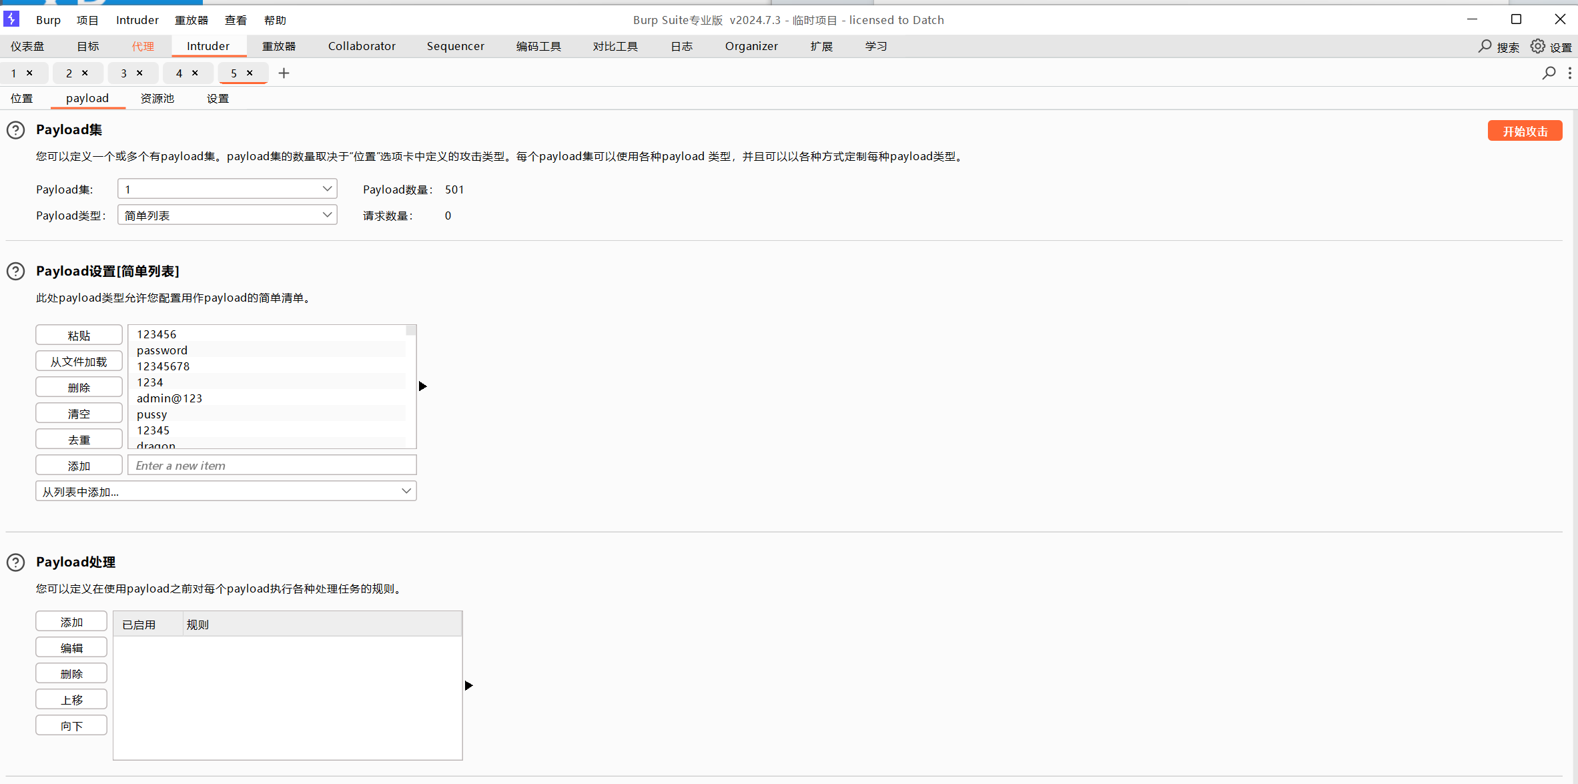Viewport: 1578px width, 784px height.
Task: Add a new Intruder tab with plus
Action: [x=284, y=73]
